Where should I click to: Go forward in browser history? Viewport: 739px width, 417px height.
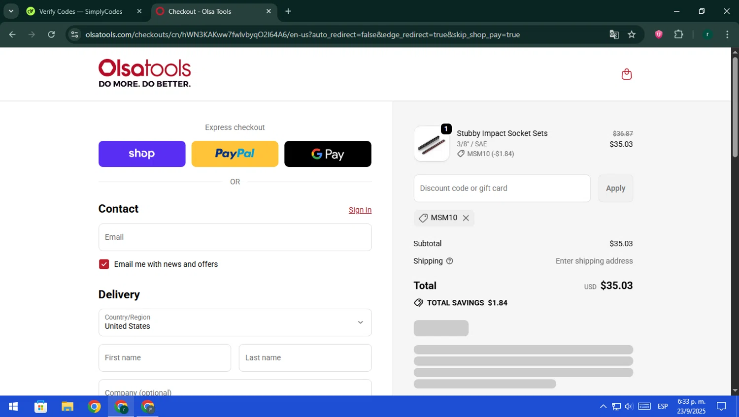(32, 34)
